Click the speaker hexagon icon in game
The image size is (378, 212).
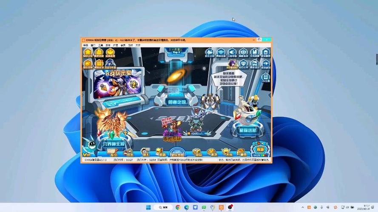(x=232, y=53)
